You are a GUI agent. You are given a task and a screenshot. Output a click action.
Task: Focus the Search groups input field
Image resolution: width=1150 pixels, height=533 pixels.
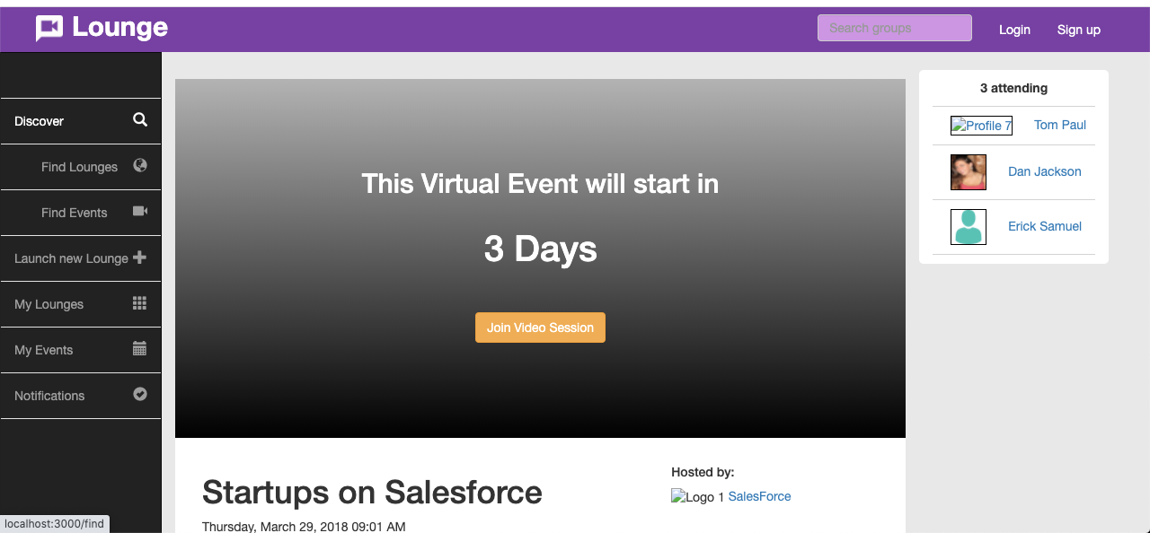pos(894,28)
